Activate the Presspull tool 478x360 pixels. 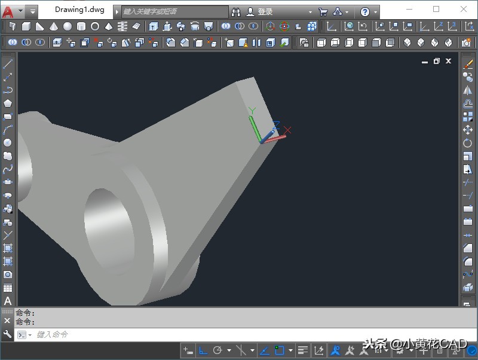[167, 26]
